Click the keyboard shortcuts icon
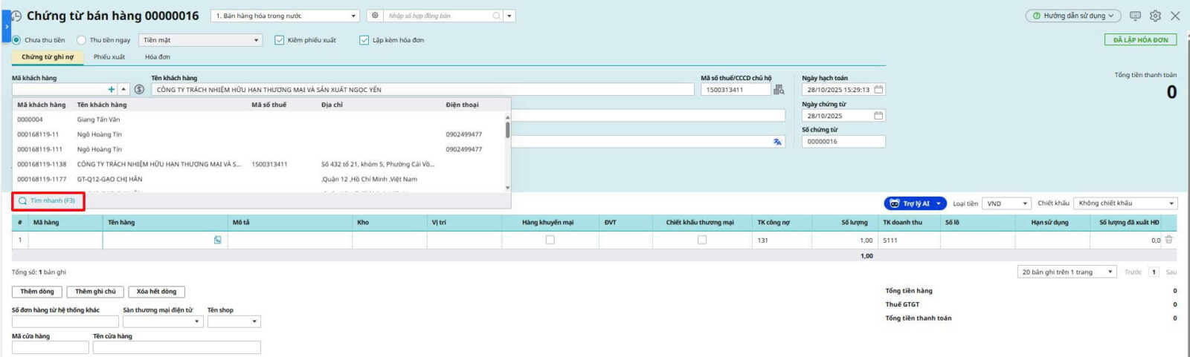This screenshot has height=357, width=1190. [1135, 16]
